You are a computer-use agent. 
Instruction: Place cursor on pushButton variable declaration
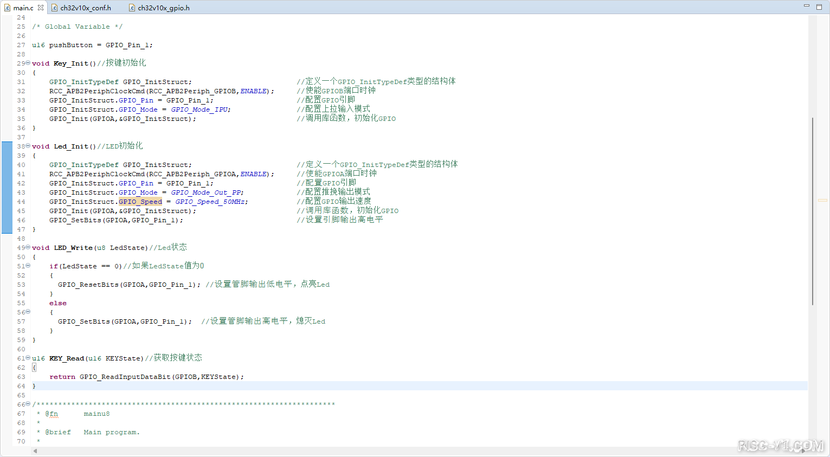(x=71, y=45)
